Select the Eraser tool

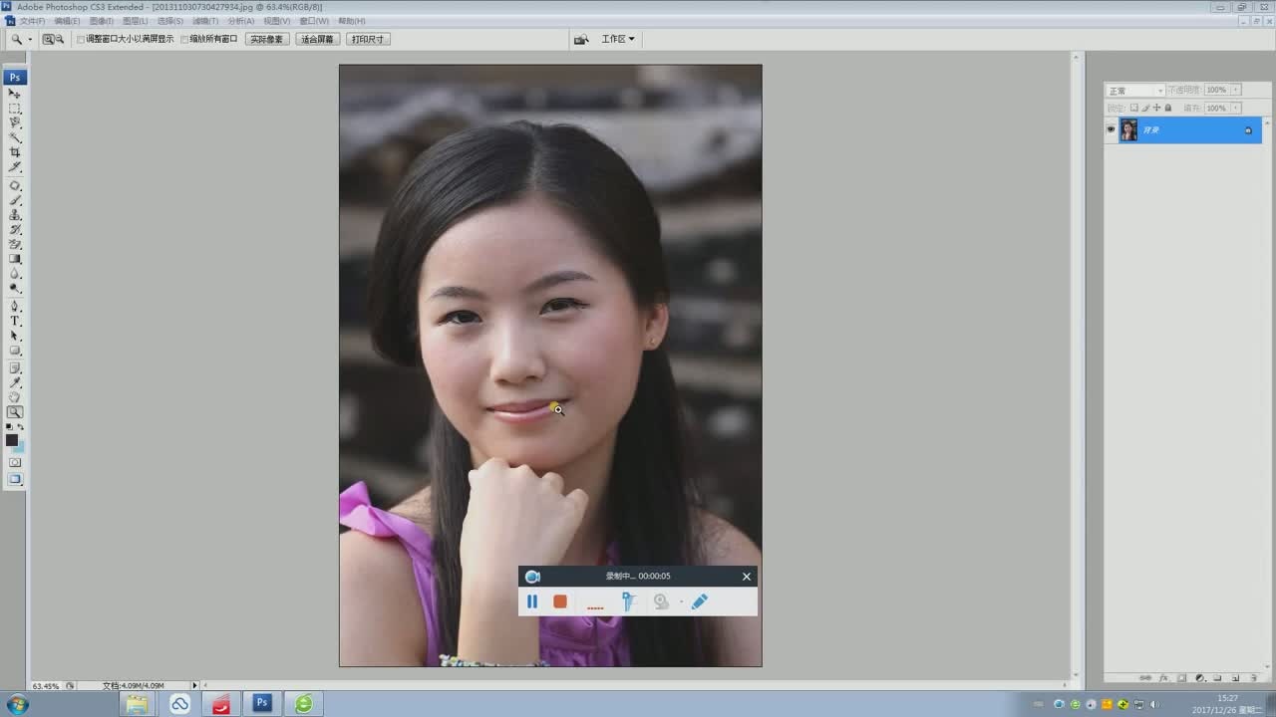pos(15,244)
